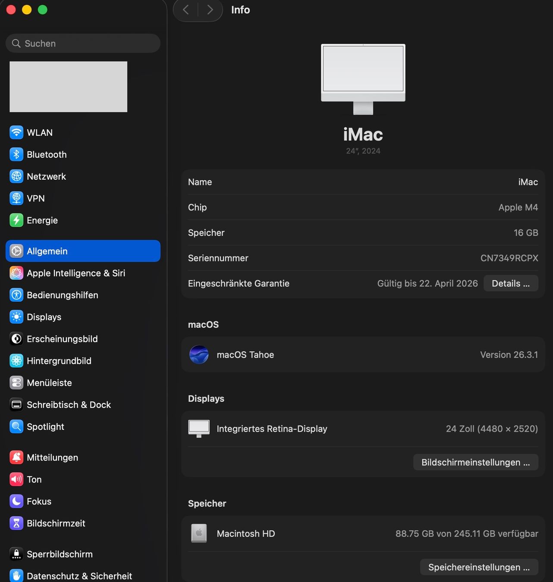Viewport: 553px width, 582px height.
Task: Select the Bildschirmzeit hourglass icon
Action: pyautogui.click(x=16, y=523)
